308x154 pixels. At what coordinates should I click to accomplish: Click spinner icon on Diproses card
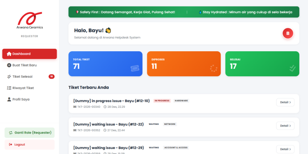[214, 68]
